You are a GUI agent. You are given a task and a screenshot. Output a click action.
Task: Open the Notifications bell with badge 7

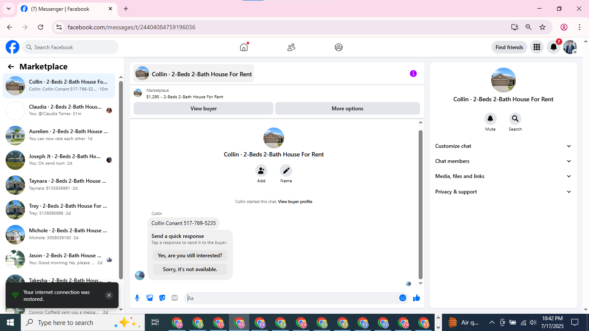554,47
